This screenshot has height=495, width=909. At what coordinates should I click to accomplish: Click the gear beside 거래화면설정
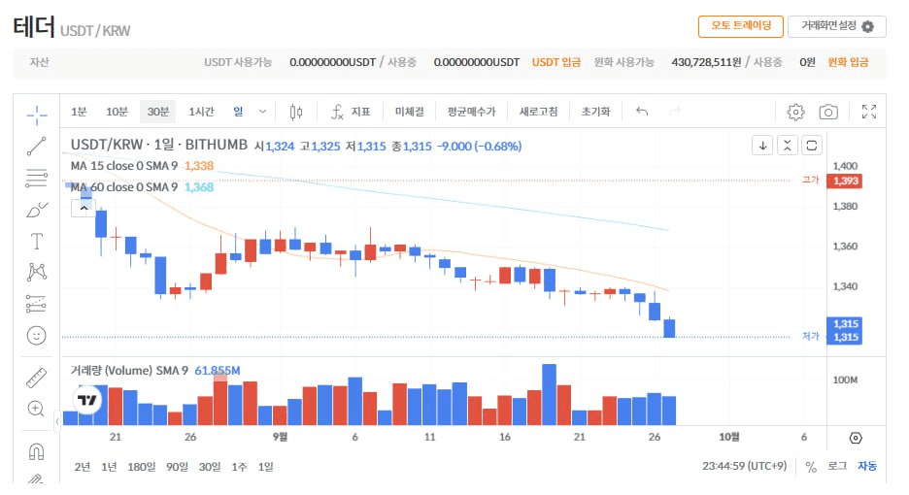(867, 26)
